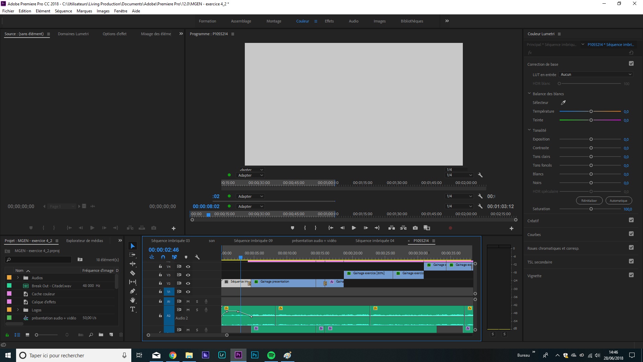
Task: Open Explorateur de médias tab
Action: click(85, 241)
